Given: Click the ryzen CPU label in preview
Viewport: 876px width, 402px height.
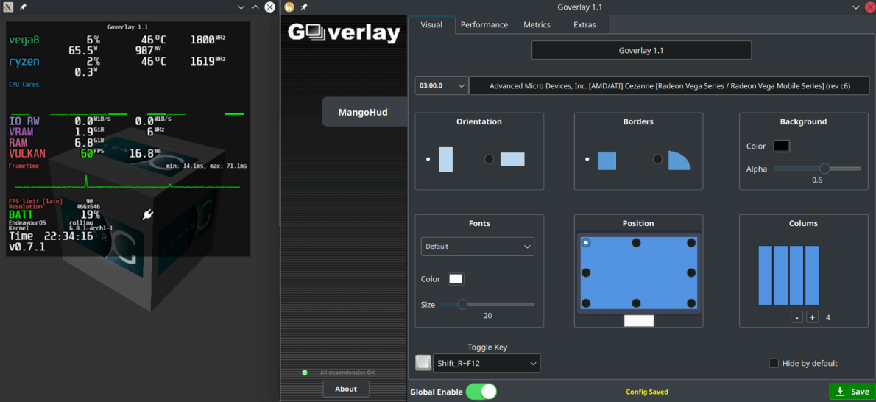Looking at the screenshot, I should 24,61.
